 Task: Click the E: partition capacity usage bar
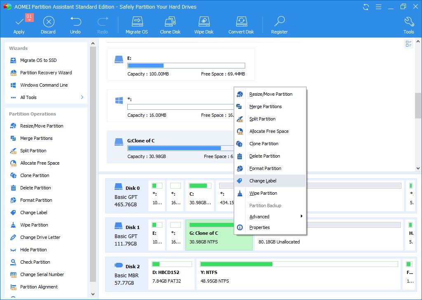click(x=186, y=66)
